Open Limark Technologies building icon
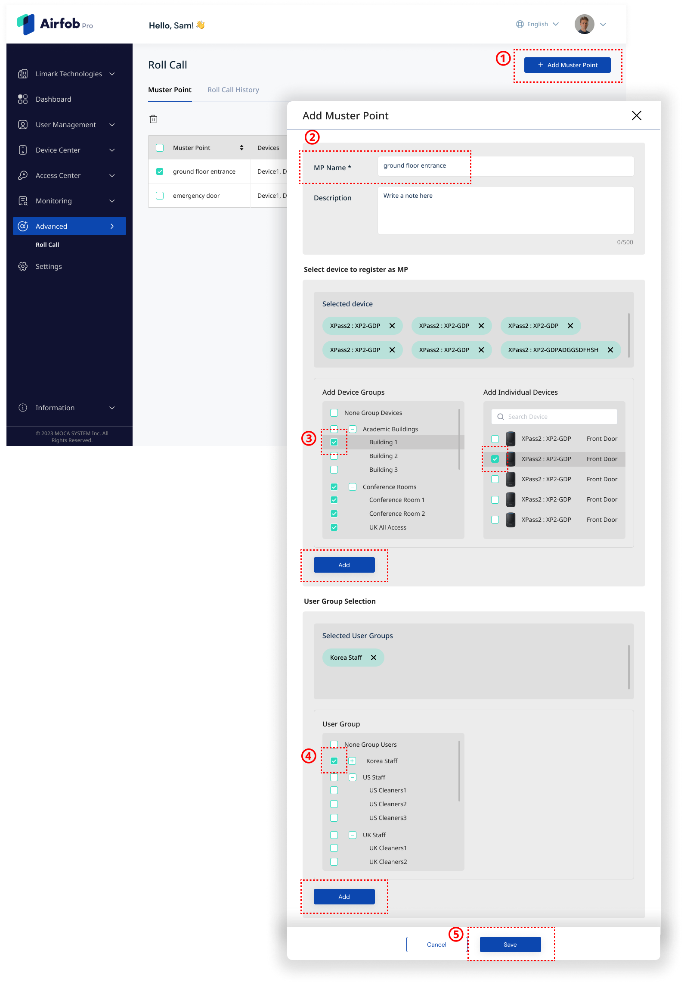The height and width of the screenshot is (985, 684). (x=23, y=74)
